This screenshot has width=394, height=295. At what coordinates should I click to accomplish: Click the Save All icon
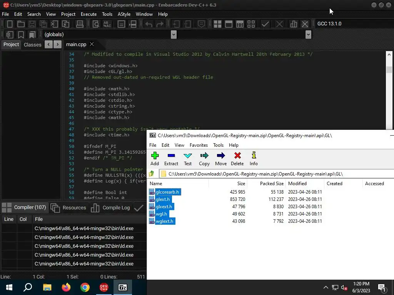[x=43, y=24]
